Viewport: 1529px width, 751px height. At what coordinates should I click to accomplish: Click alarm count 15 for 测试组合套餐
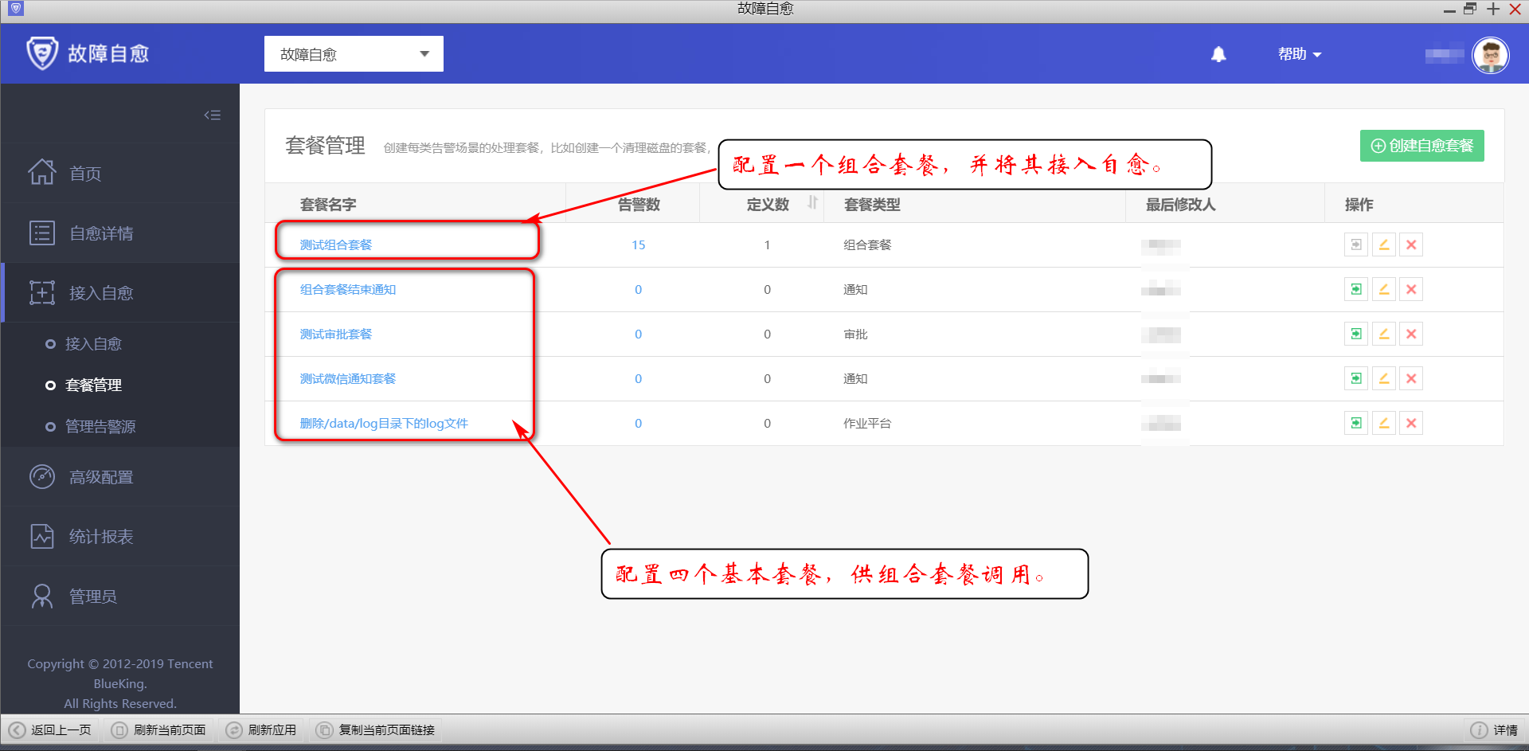click(638, 244)
